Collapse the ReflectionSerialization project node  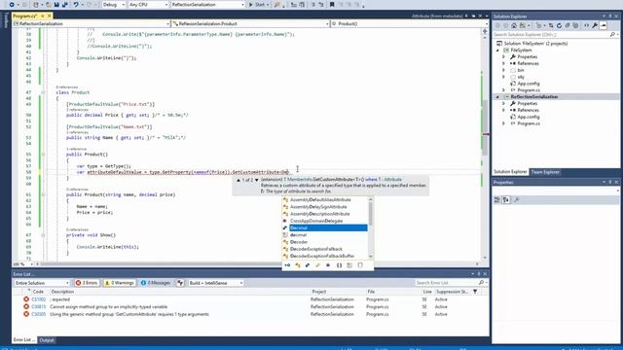tap(497, 97)
